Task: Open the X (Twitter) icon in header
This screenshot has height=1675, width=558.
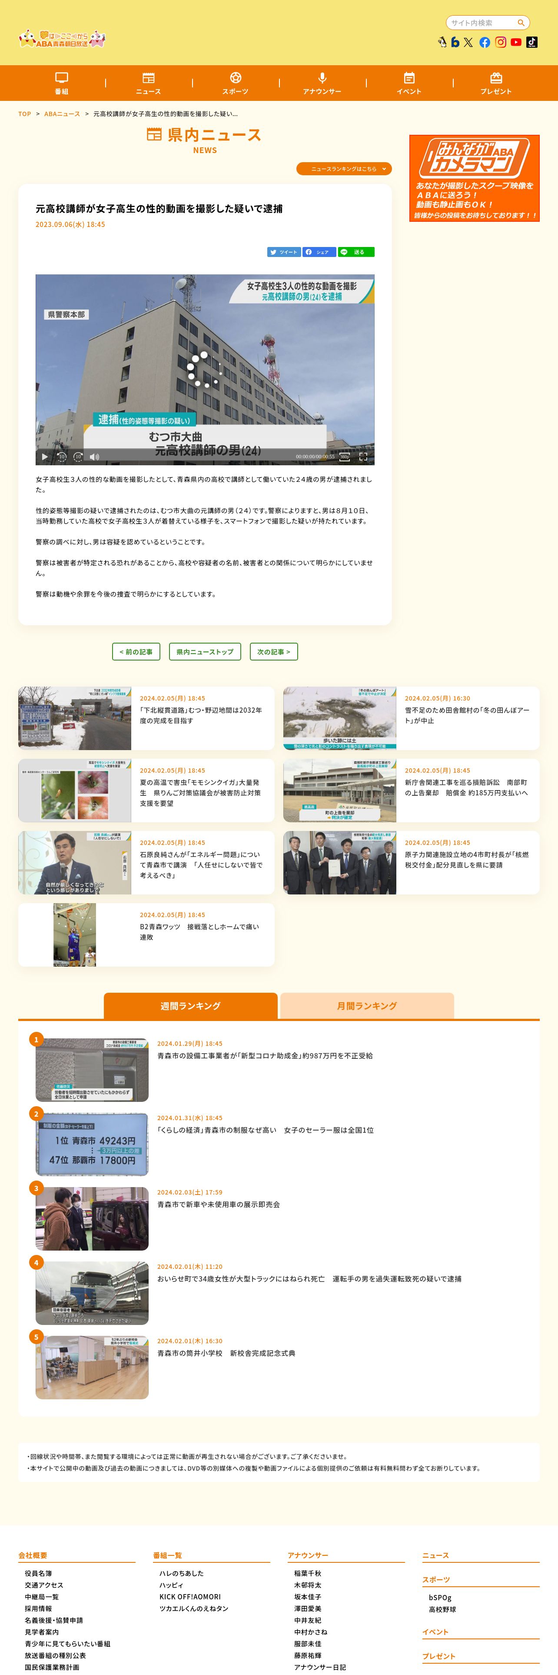Action: [x=468, y=42]
